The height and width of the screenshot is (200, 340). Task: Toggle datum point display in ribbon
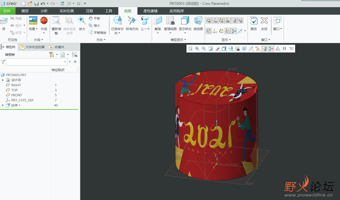tap(221, 21)
